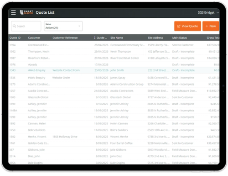Click the New quote button
This screenshot has height=176, width=228.
coord(211,26)
